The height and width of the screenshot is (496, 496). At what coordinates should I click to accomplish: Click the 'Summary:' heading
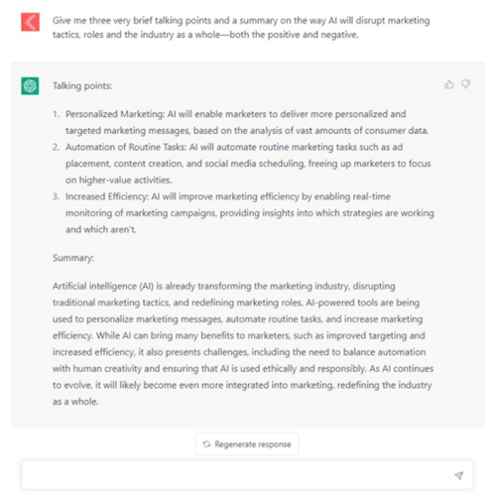(73, 258)
